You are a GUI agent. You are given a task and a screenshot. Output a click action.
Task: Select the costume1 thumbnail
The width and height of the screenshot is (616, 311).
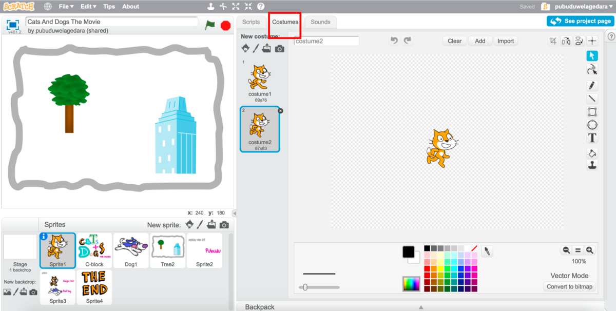click(260, 81)
